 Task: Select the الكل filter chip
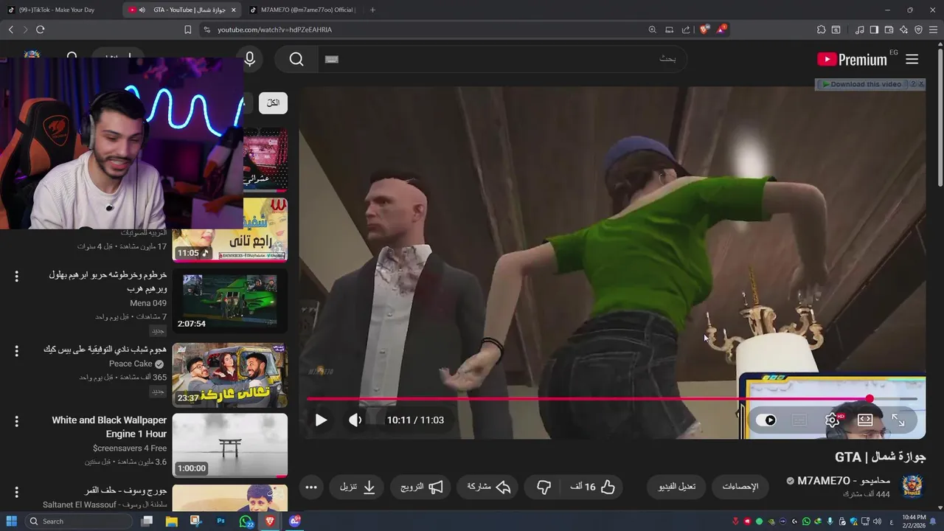coord(273,103)
